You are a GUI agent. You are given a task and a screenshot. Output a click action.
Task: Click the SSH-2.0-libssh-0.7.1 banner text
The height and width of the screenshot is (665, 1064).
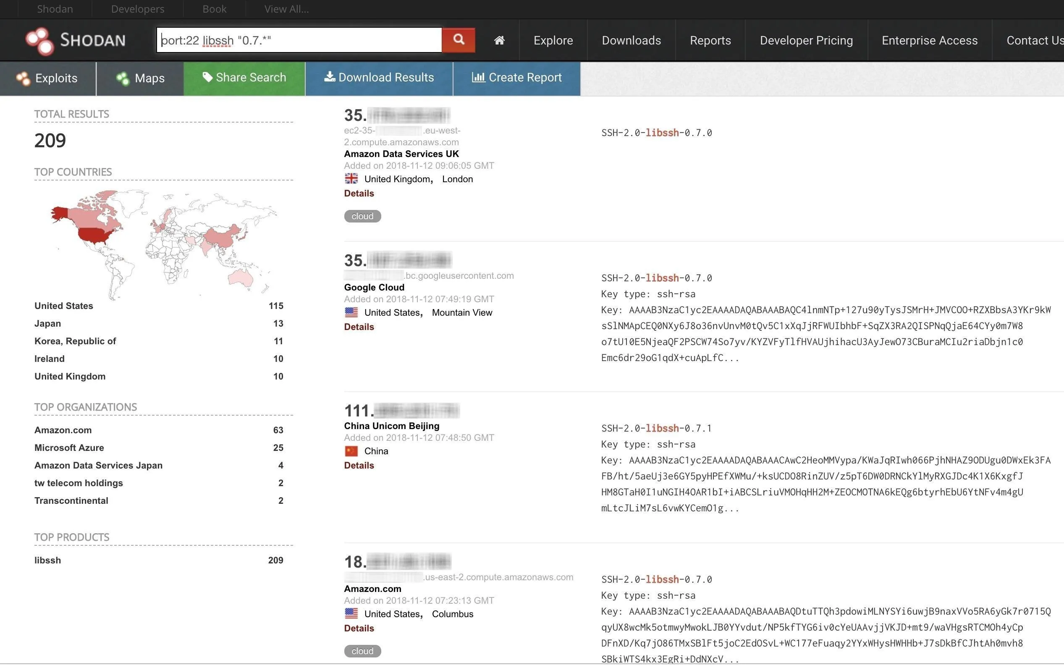(656, 428)
